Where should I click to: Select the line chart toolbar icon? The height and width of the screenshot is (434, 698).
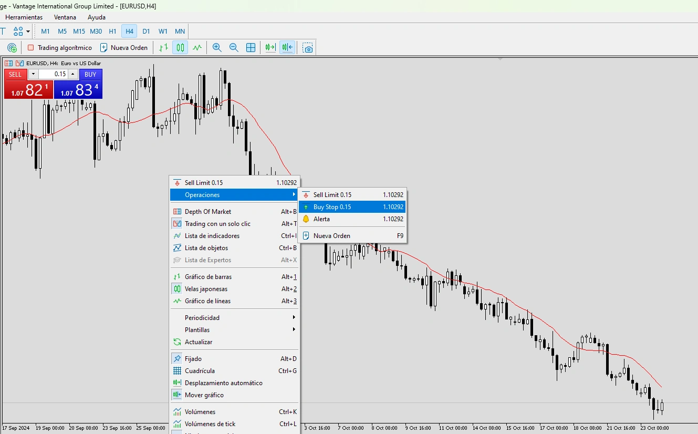[x=197, y=48]
